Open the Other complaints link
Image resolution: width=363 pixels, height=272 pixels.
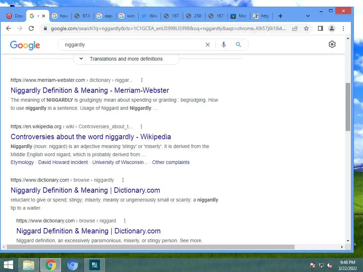coord(171,162)
